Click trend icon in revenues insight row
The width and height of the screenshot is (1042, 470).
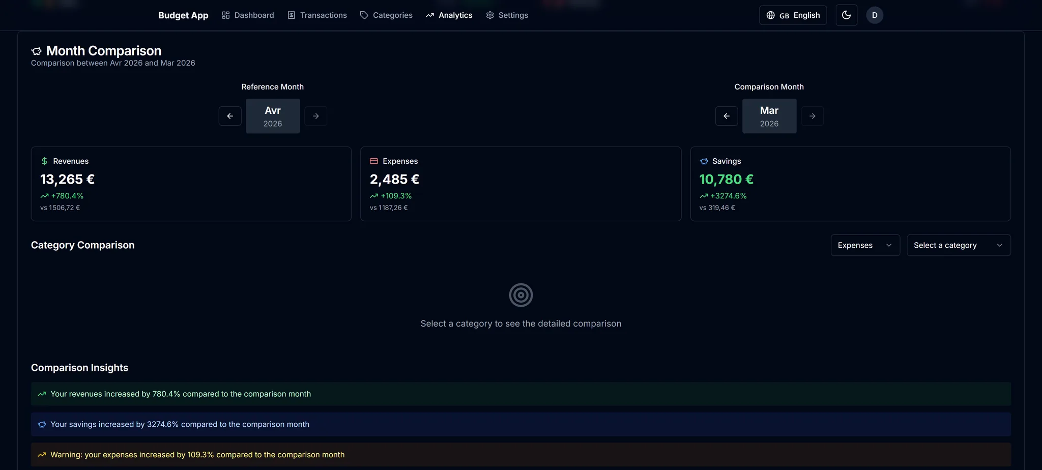(42, 394)
